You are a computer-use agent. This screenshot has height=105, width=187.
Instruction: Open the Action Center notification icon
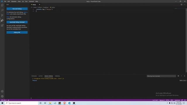click(184, 103)
